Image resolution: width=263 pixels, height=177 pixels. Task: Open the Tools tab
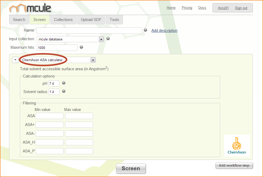point(114,20)
